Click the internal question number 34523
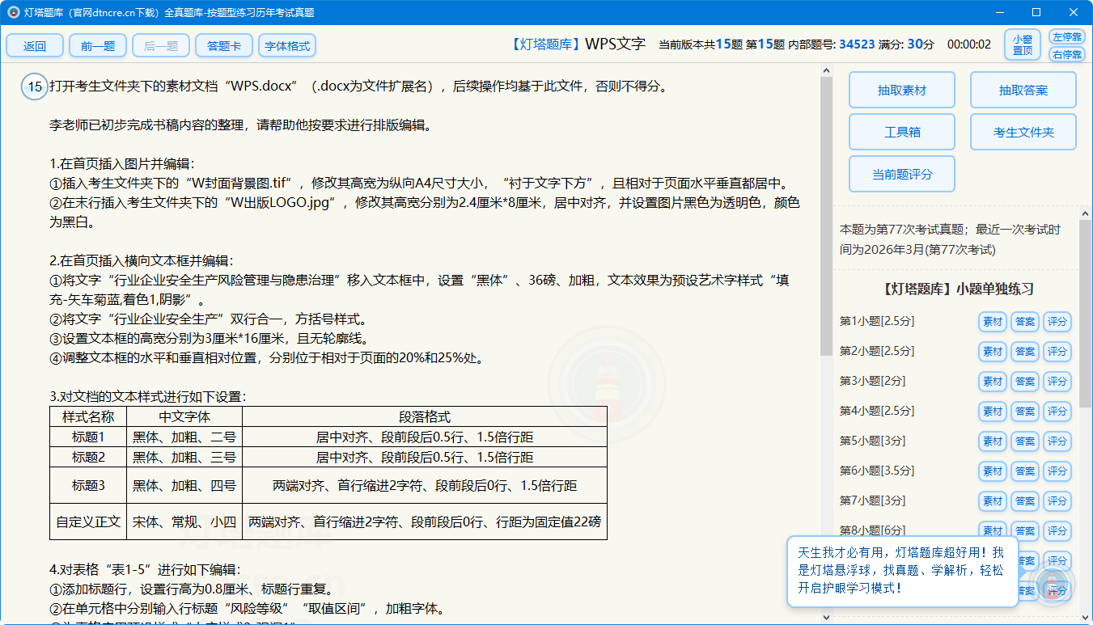Screen dimensions: 1093x625 858,44
